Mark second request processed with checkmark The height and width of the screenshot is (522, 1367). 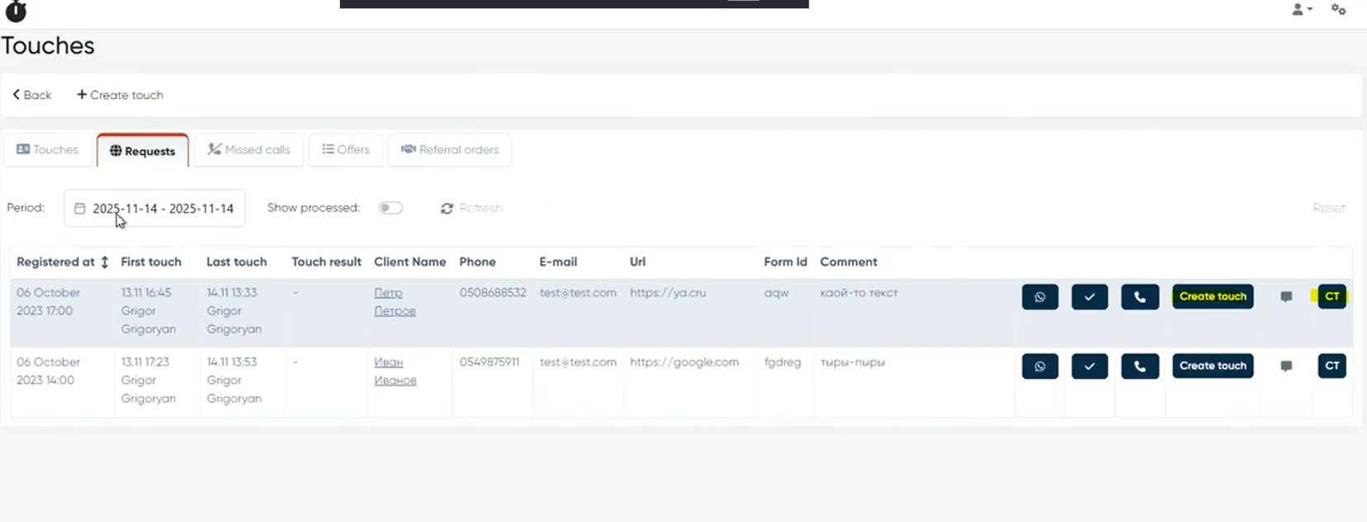(1089, 366)
